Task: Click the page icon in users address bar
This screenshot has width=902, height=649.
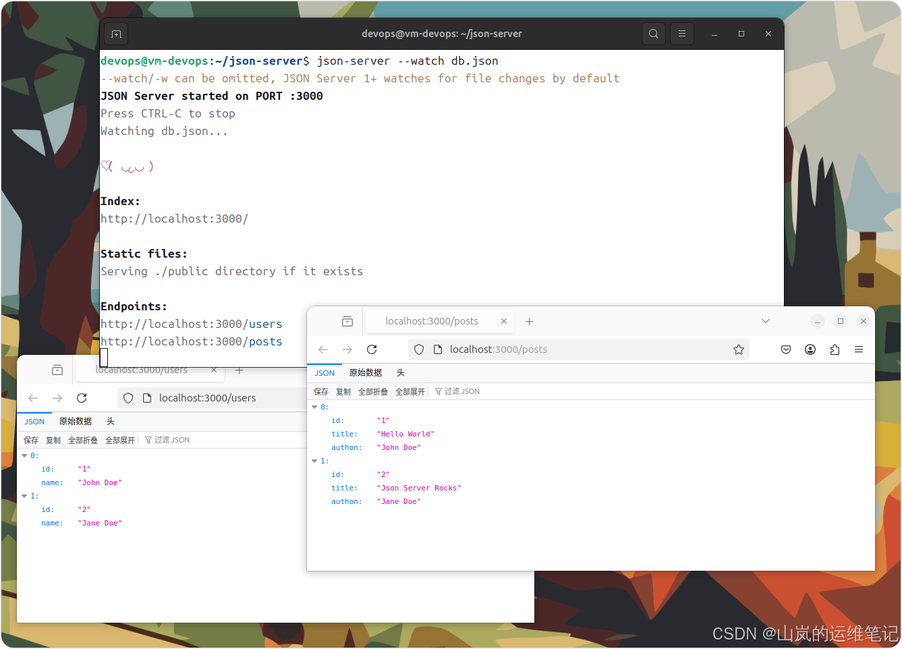Action: coord(147,398)
